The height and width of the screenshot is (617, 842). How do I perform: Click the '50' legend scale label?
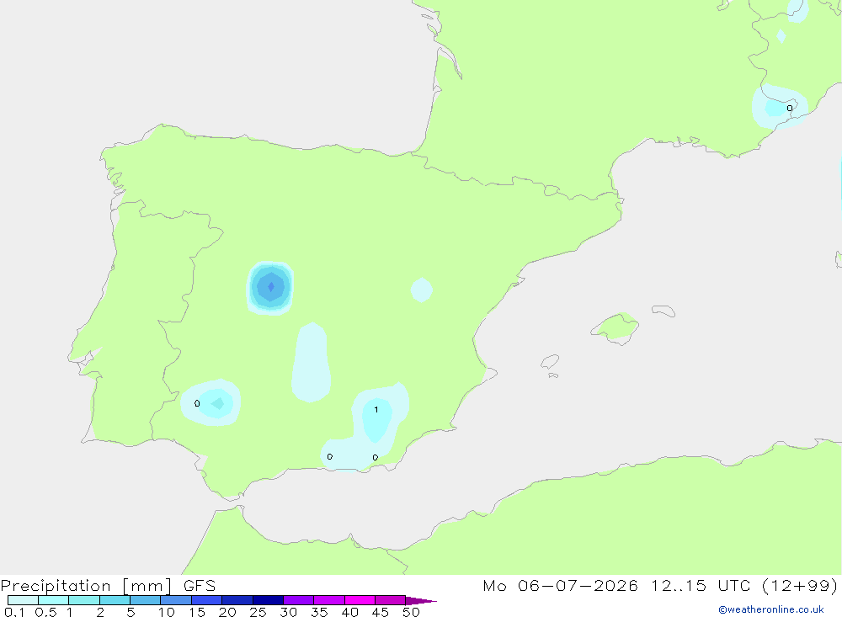412,612
